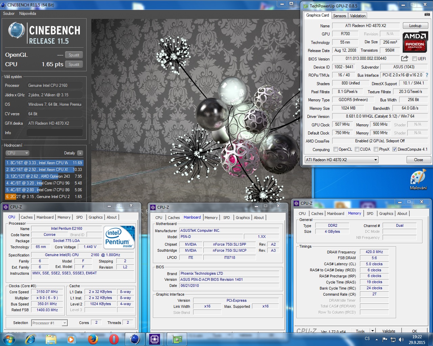Image resolution: width=433 pixels, height=346 pixels.
Task: Toggle the OpenCL checkbox
Action: (336, 149)
